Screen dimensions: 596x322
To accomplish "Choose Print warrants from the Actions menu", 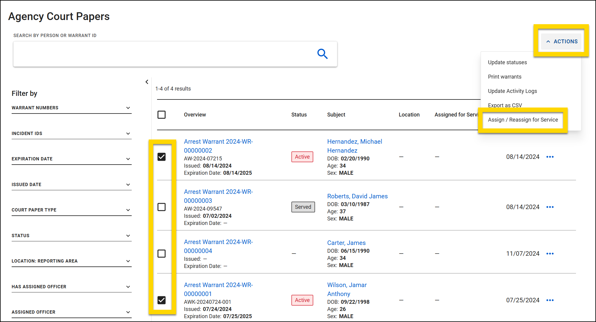I will point(504,76).
